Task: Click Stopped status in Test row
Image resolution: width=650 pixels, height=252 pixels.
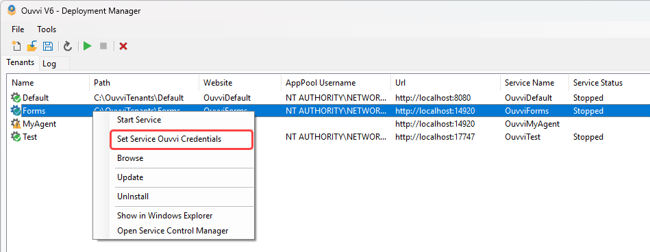Action: [x=588, y=136]
